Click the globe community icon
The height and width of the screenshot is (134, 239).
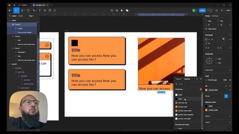[x=14, y=5]
